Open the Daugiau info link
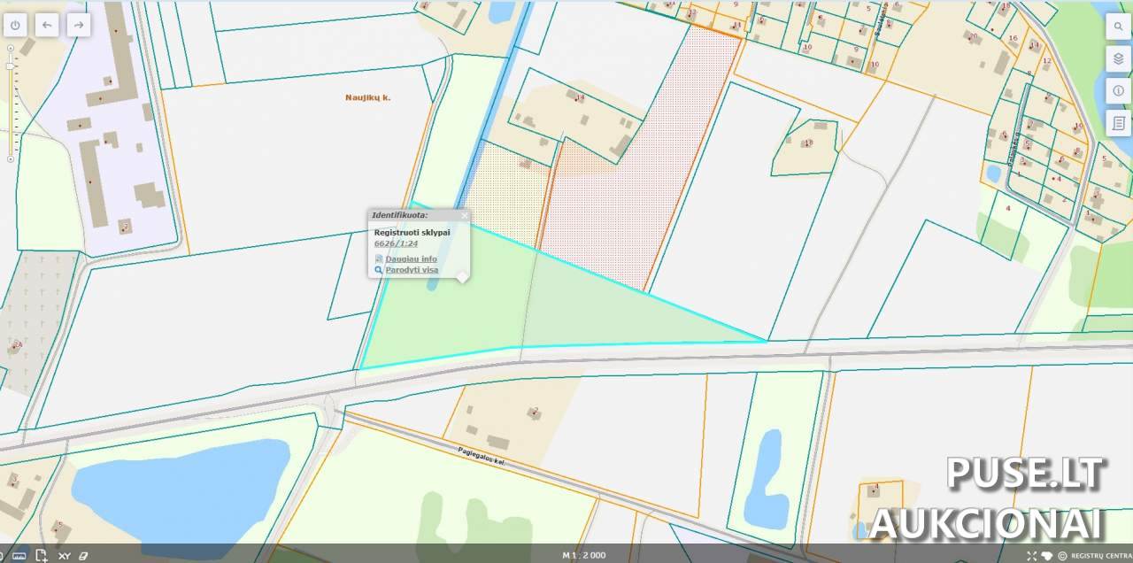The width and height of the screenshot is (1133, 563). [411, 259]
